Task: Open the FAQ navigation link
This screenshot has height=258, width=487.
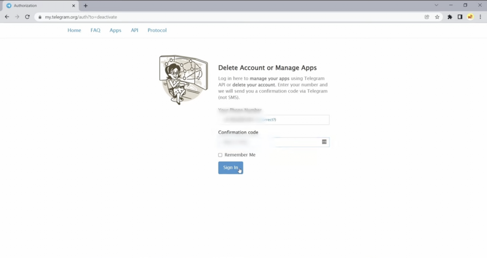Action: 95,30
